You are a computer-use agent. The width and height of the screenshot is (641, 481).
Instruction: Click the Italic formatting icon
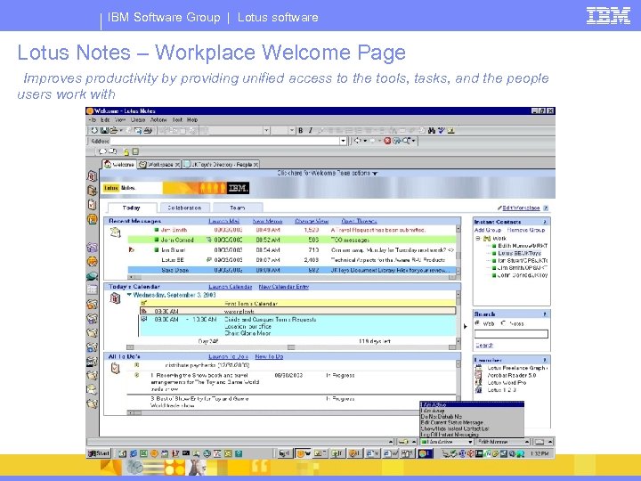pyautogui.click(x=311, y=130)
